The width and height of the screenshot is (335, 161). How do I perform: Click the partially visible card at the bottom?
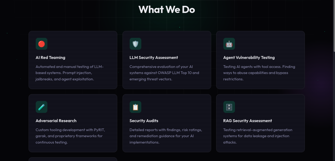pos(73,160)
